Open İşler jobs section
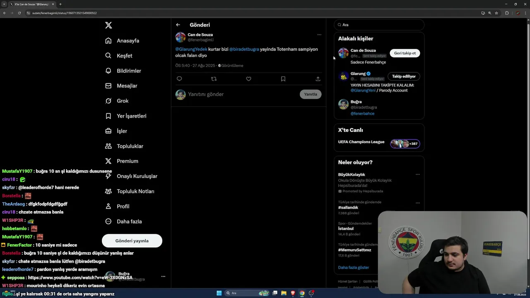 116,131
